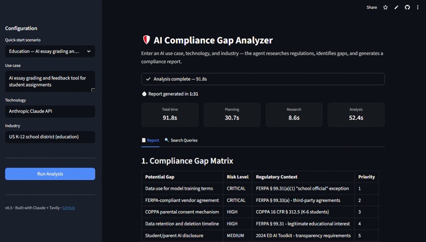Click CRITICAL in the vendor agreement row
426x242 pixels.
click(x=238, y=200)
